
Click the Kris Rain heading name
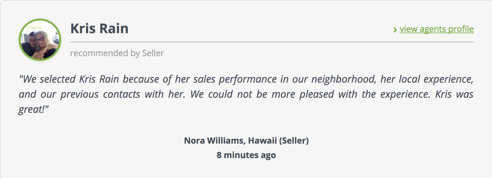click(99, 28)
